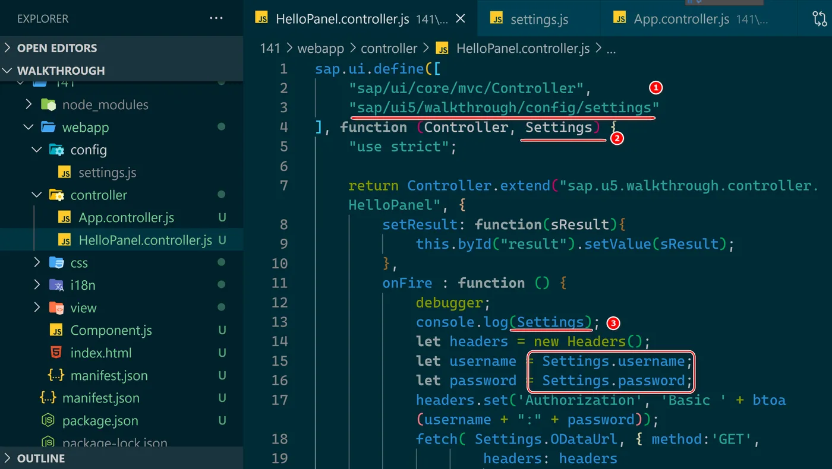
Task: Click 'Settings.username' on line 15
Action: [613, 362]
